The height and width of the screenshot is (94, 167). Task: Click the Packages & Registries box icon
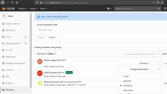click(x=3, y=63)
